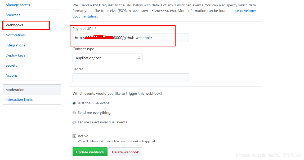Open our developer documentation link
Image resolution: width=304 pixels, height=160 pixels.
point(244,11)
